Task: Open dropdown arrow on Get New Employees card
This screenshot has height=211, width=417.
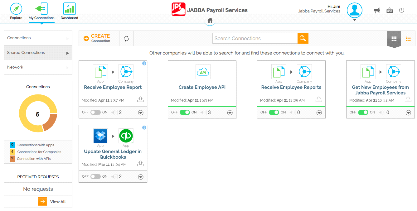Action: pos(408,113)
